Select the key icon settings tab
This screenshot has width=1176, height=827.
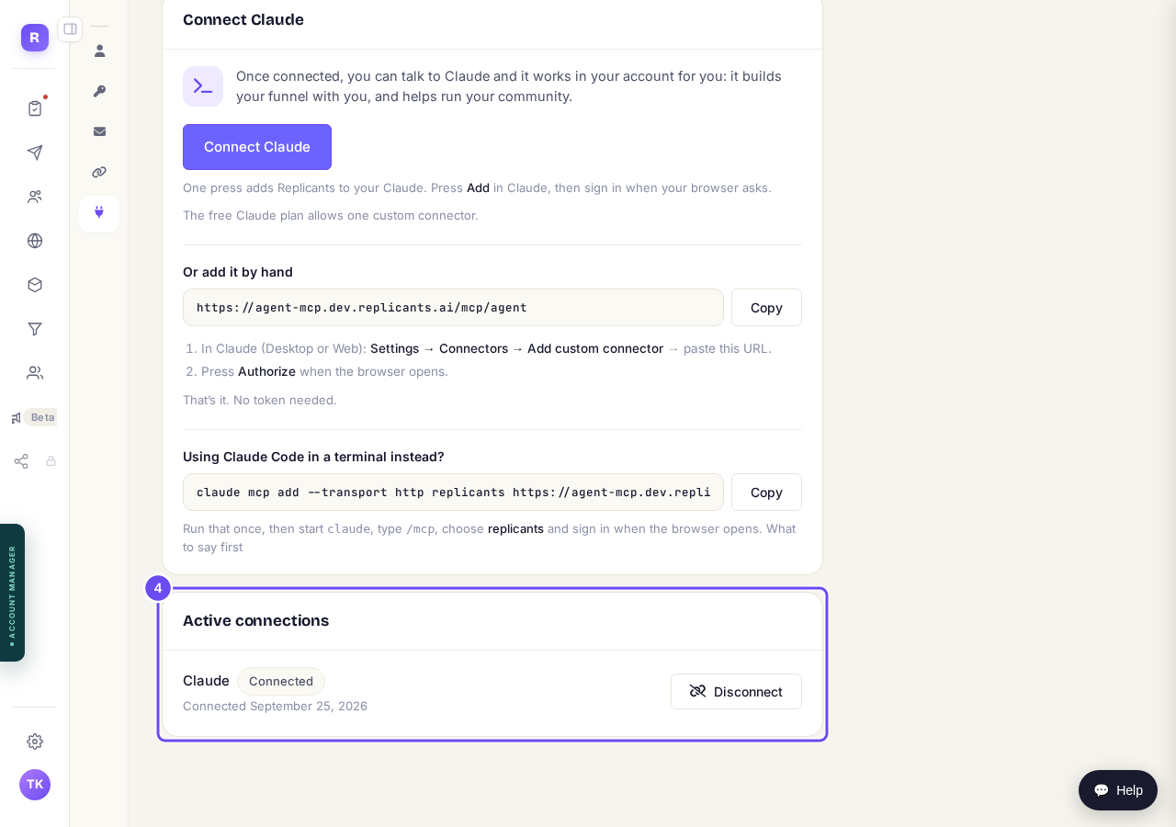click(99, 92)
